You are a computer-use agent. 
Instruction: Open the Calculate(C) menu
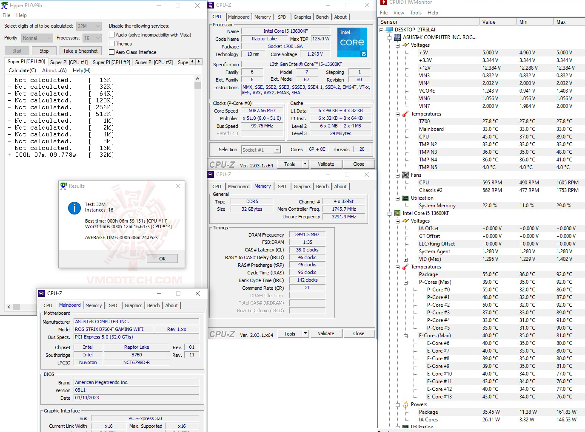(22, 71)
